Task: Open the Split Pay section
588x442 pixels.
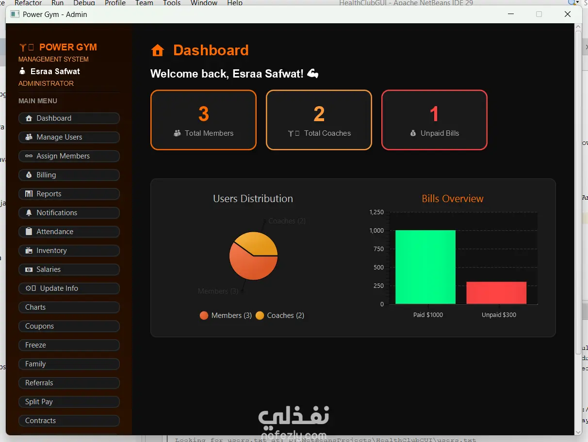Action: 69,402
